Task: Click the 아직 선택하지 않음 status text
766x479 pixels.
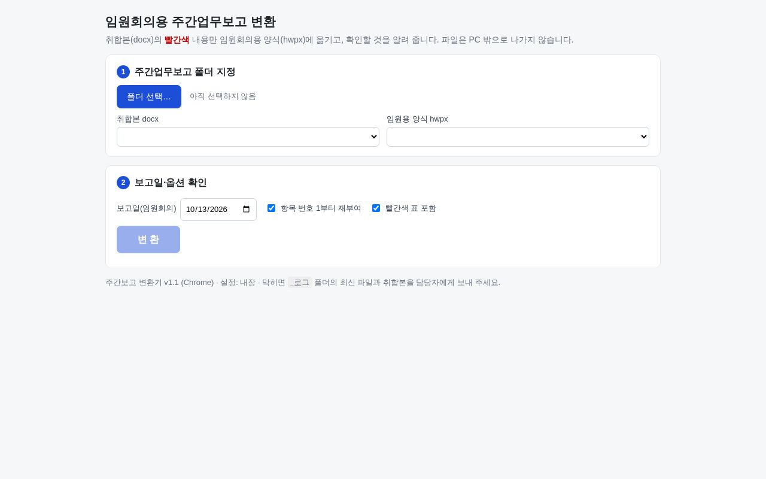Action: pyautogui.click(x=223, y=96)
